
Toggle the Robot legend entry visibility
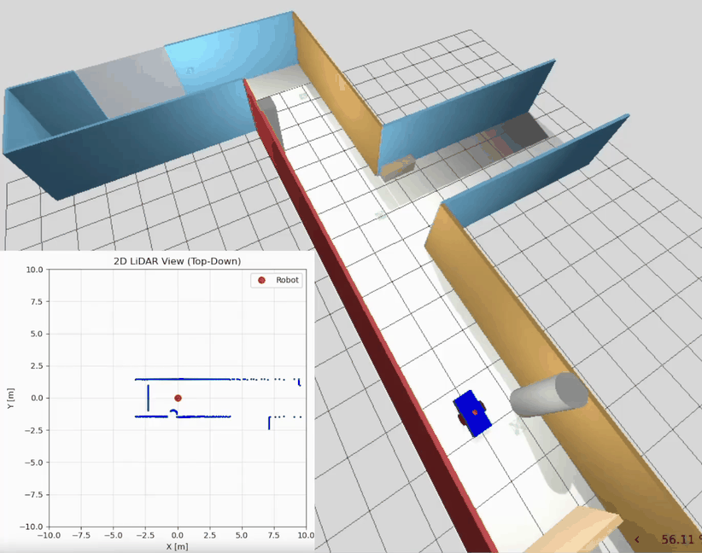click(278, 280)
